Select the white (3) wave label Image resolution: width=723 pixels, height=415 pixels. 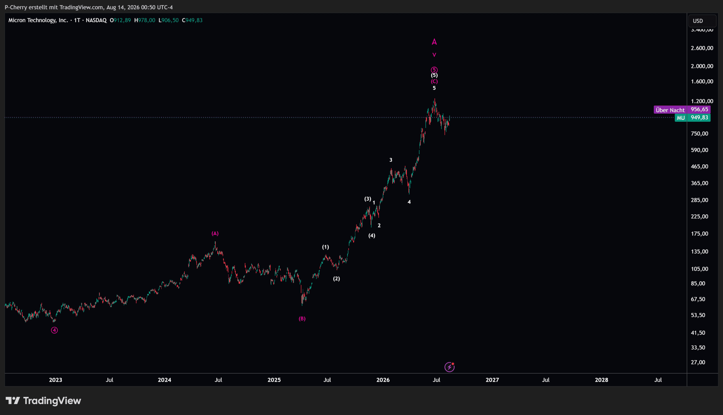[368, 199]
